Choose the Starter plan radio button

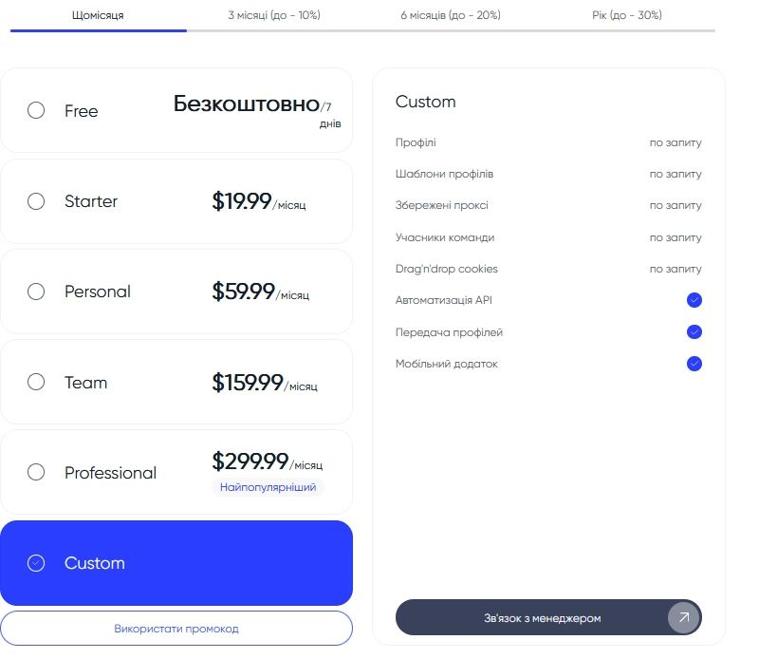click(x=36, y=201)
